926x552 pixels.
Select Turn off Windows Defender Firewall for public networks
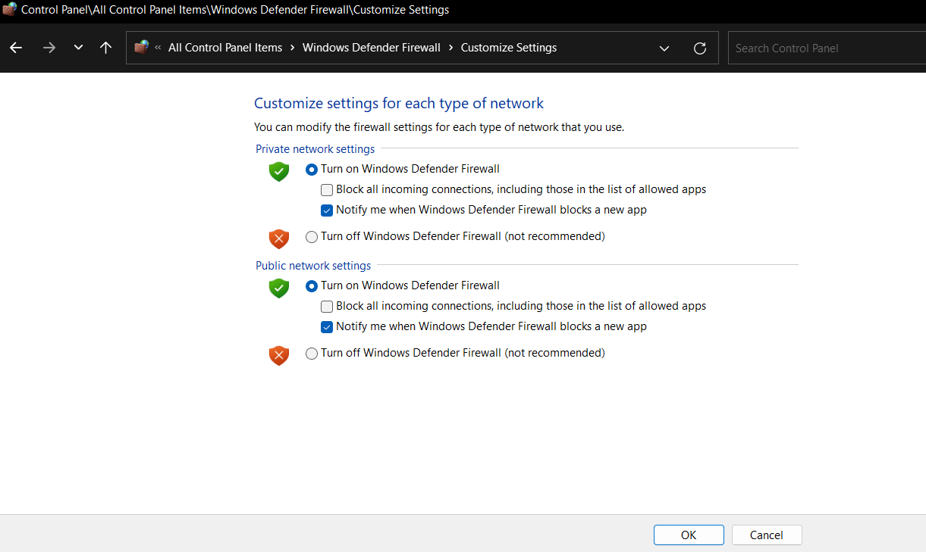311,354
